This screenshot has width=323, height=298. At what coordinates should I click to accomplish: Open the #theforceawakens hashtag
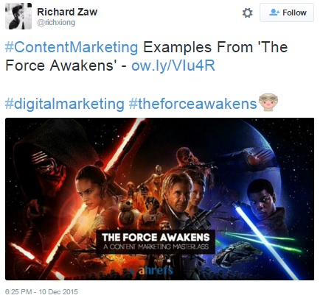192,104
